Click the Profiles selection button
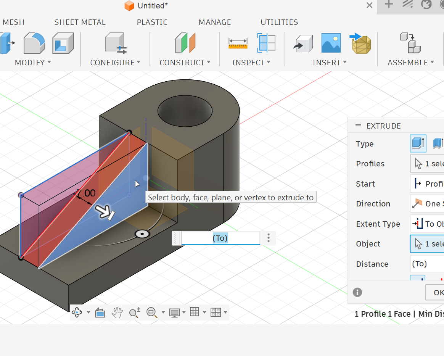Image resolution: width=444 pixels, height=356 pixels. [x=427, y=163]
